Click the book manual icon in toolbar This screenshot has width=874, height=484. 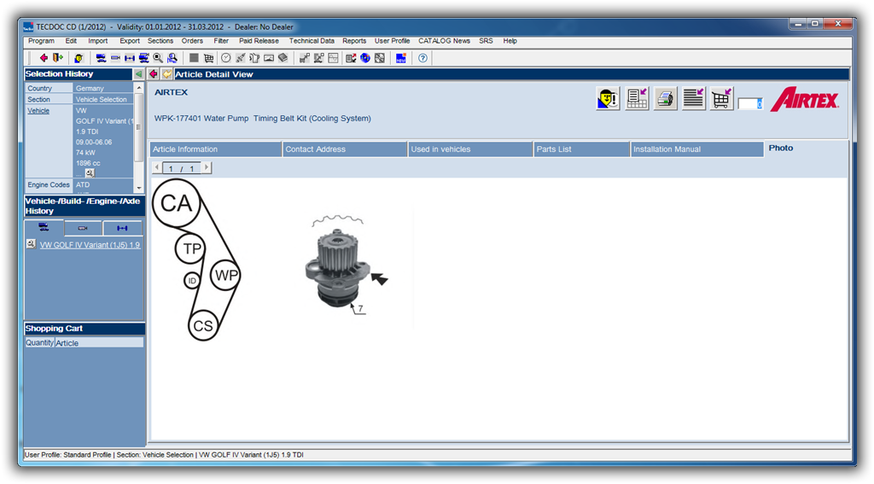point(283,58)
